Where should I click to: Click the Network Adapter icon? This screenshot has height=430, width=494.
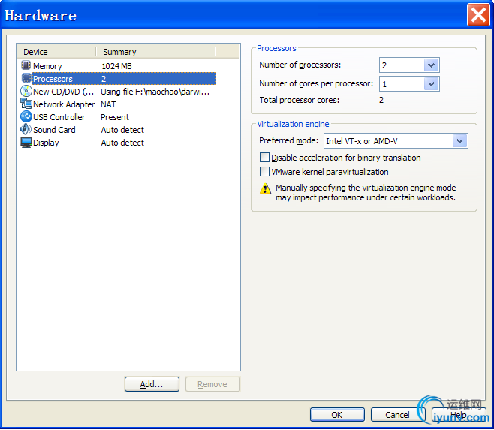click(x=26, y=104)
